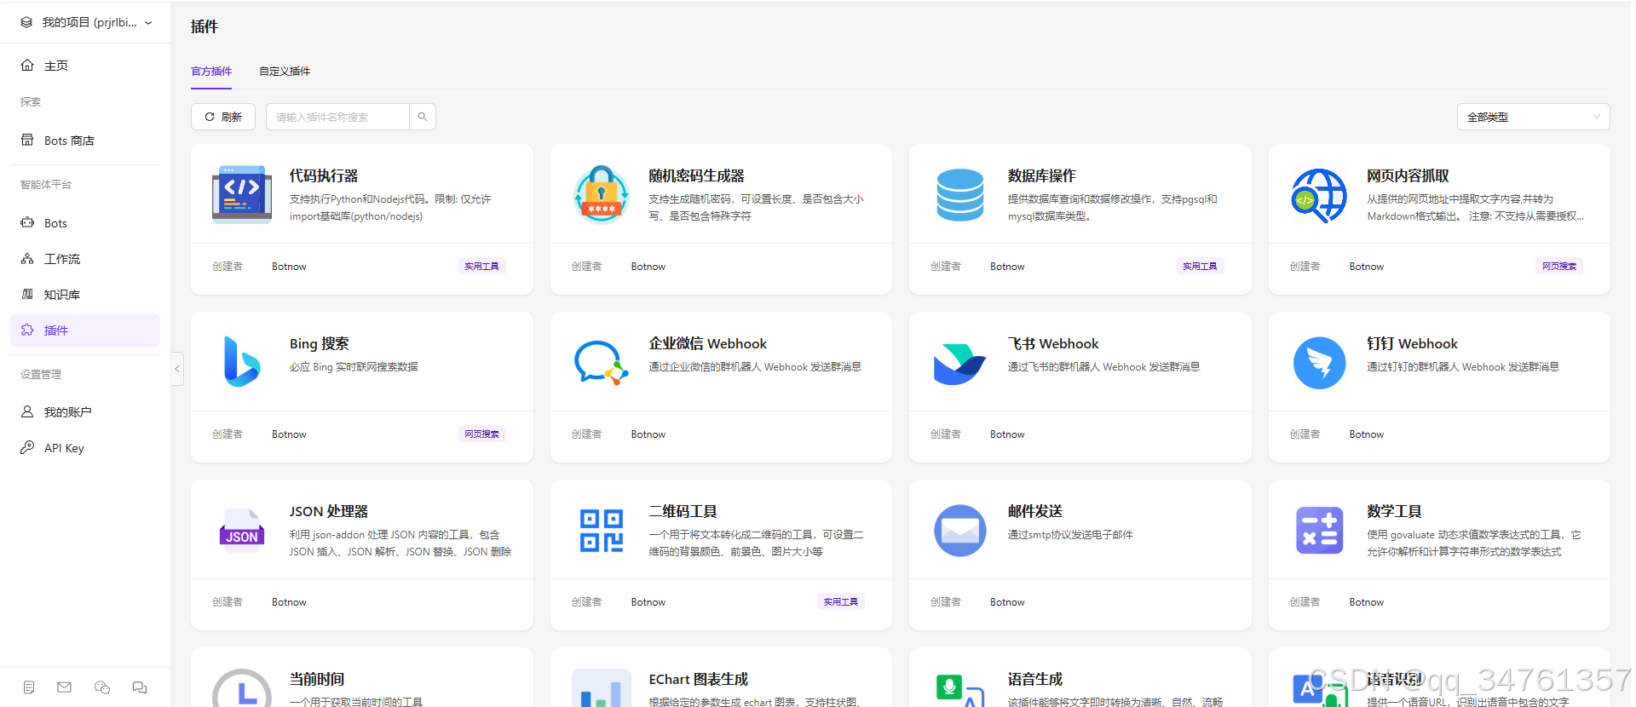Image resolution: width=1636 pixels, height=707 pixels.
Task: Click the Bing 搜索 logo icon
Action: click(242, 361)
